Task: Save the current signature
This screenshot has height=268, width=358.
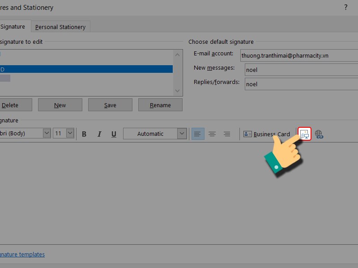Action: pos(110,105)
